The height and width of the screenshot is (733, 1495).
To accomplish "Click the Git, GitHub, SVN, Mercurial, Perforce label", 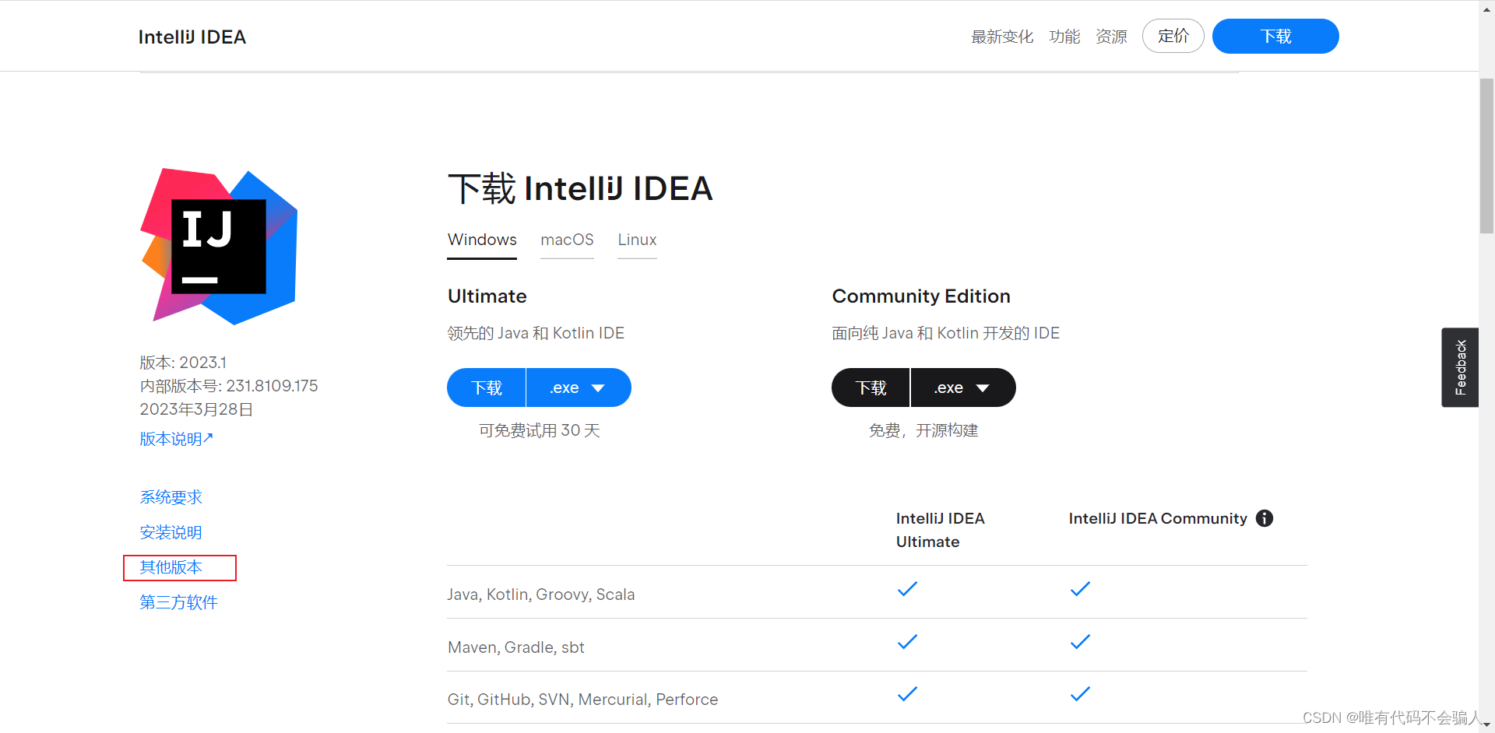I will (582, 700).
